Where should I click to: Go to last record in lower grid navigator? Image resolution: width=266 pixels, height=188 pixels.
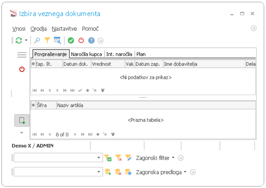click(x=90, y=134)
